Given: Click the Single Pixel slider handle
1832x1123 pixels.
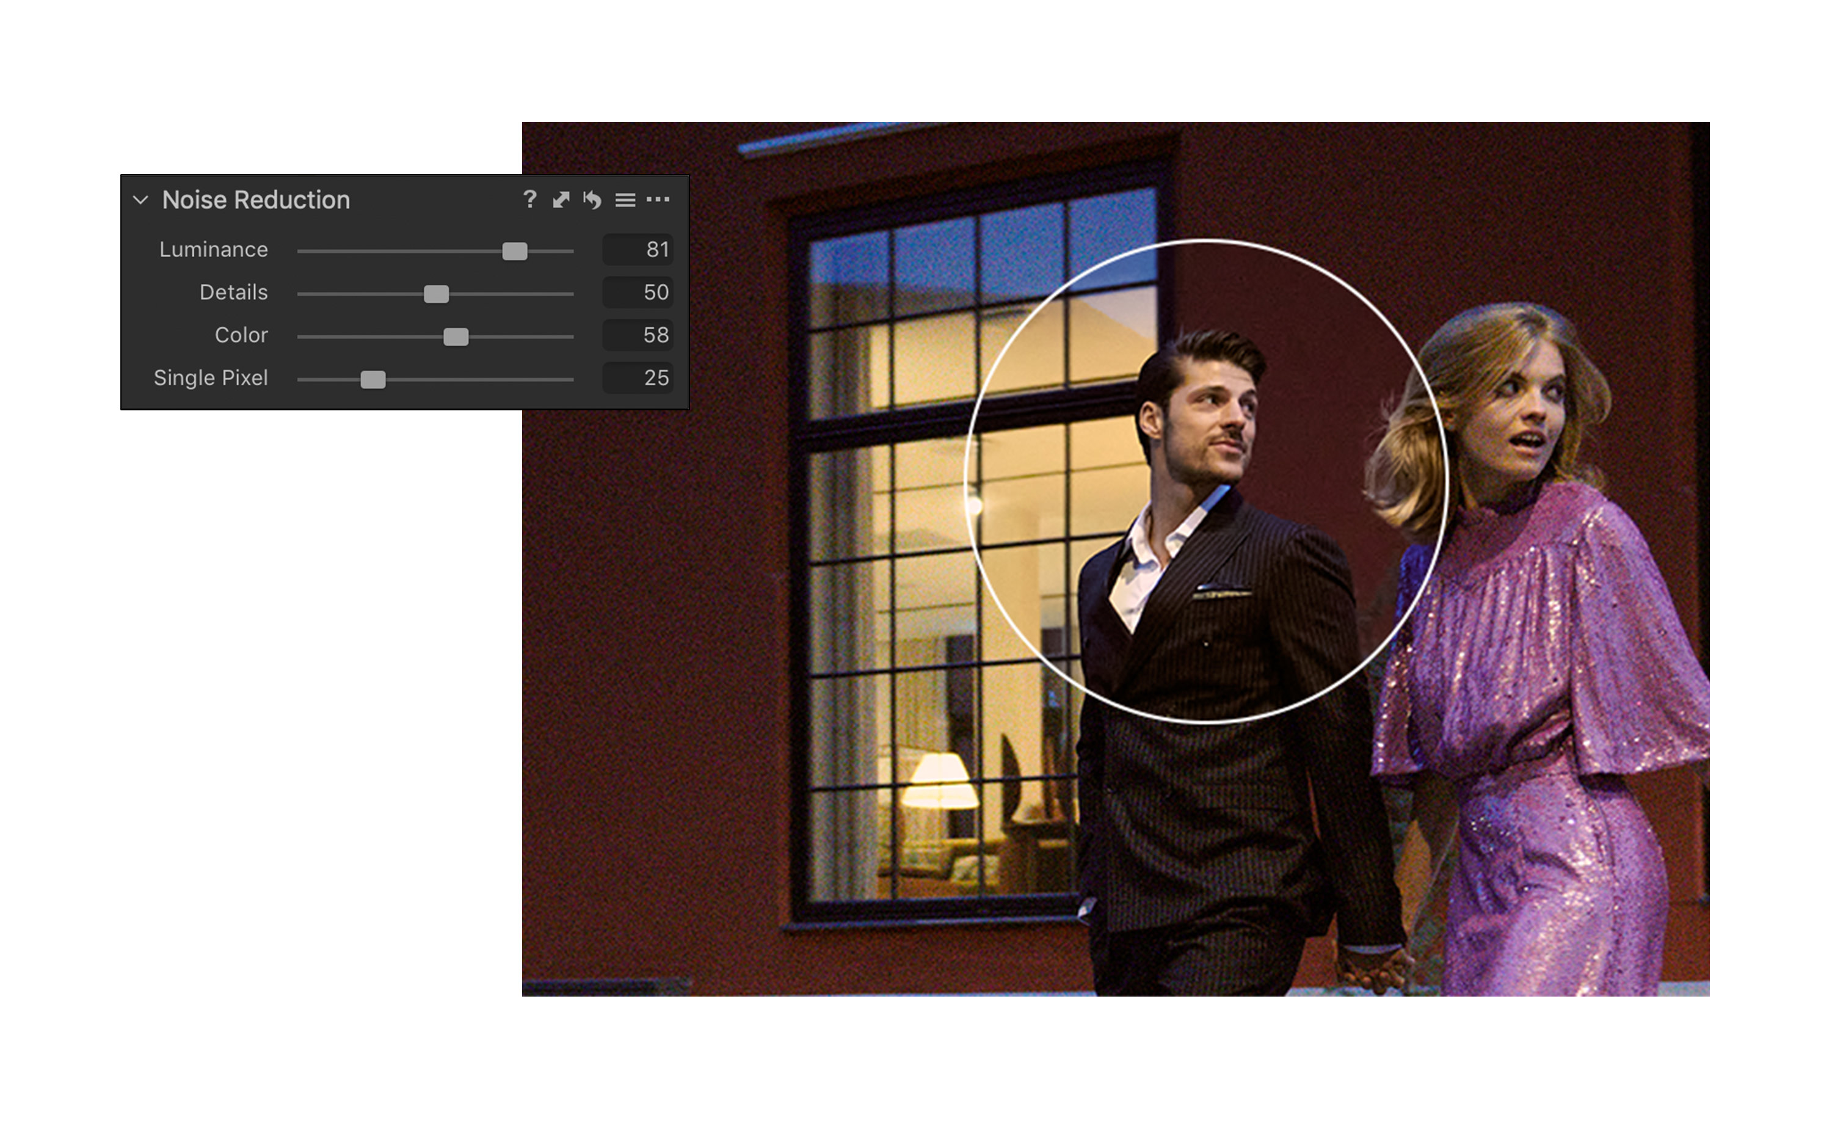Looking at the screenshot, I should (x=373, y=380).
